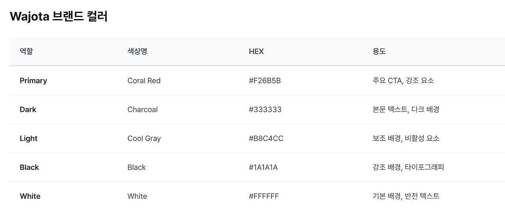Select the 'Charcoal' color name

(142, 109)
